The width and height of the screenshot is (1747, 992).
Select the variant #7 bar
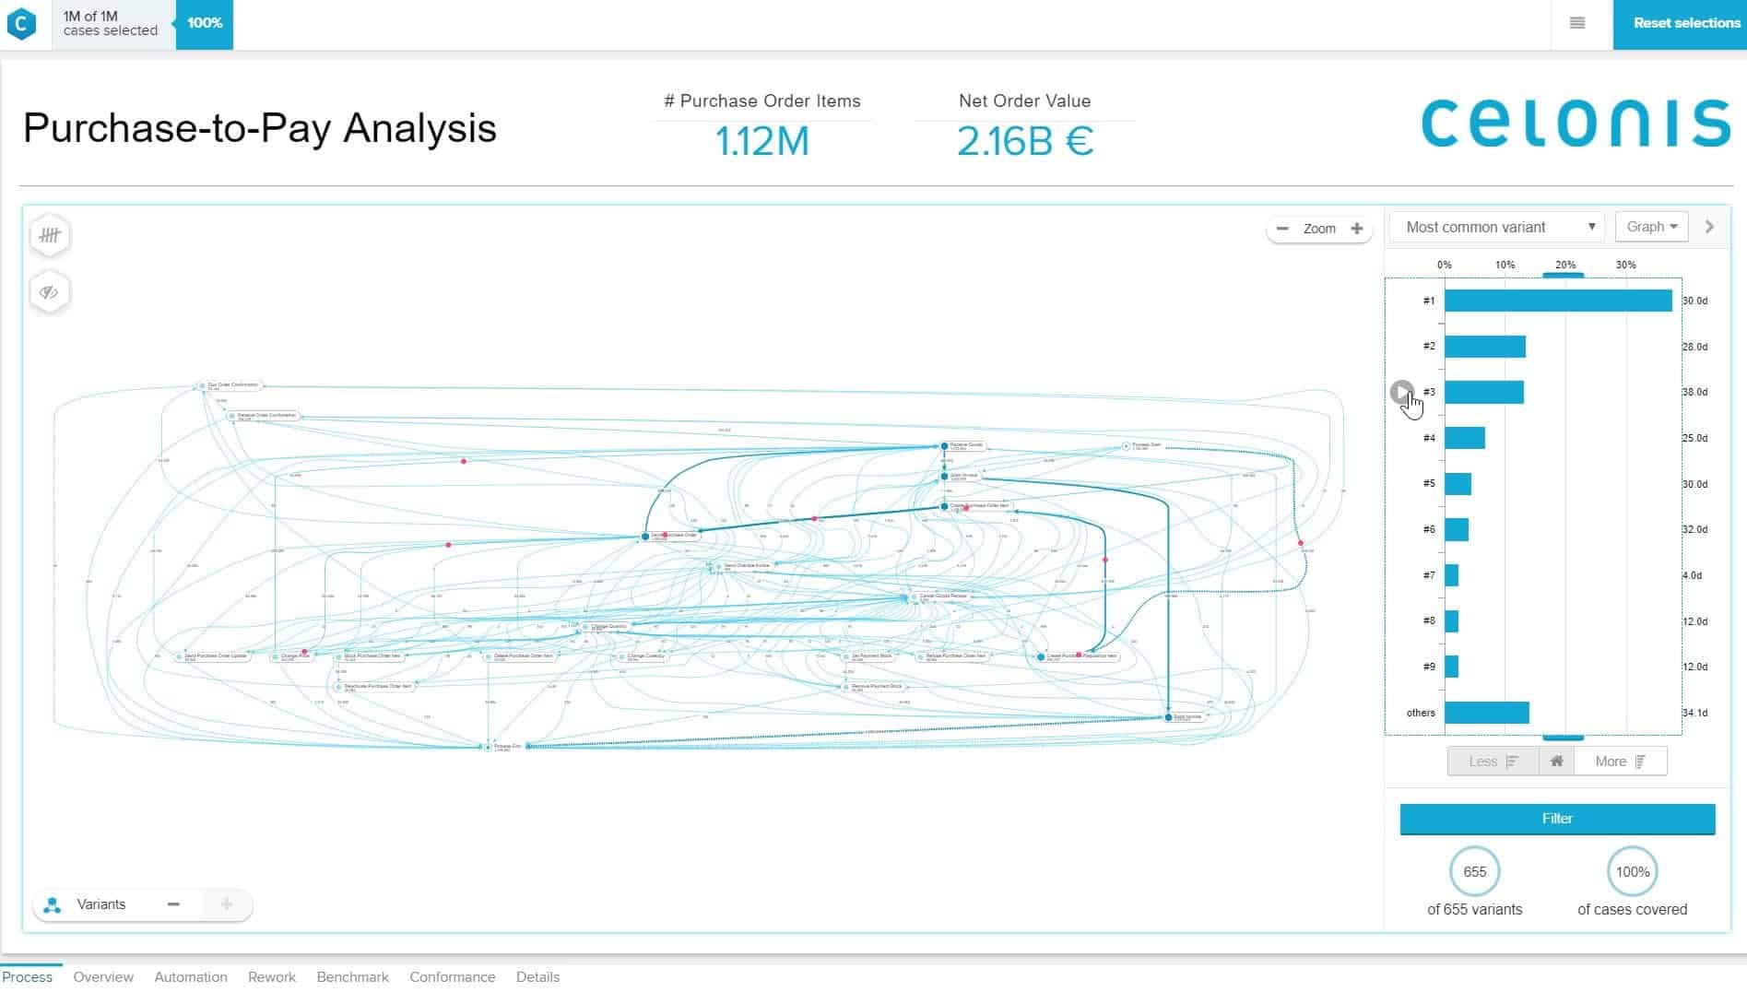(x=1451, y=575)
